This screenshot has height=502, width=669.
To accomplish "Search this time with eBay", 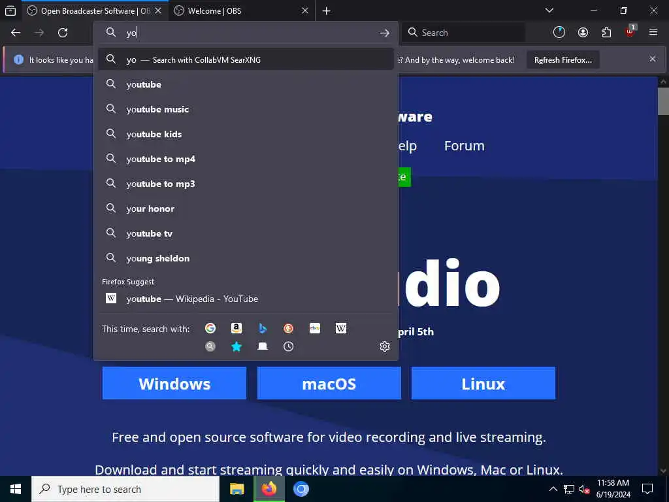I will pos(315,328).
